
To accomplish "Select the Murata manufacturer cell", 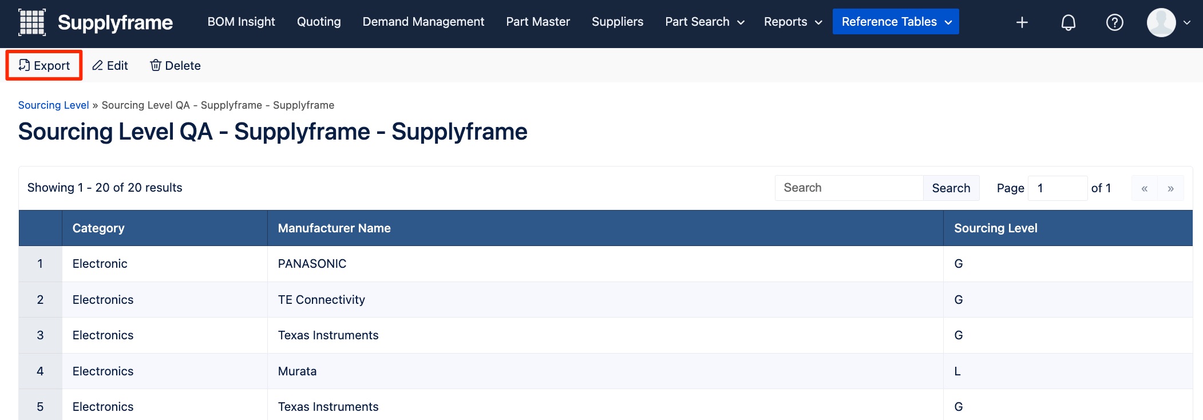I will (606, 371).
